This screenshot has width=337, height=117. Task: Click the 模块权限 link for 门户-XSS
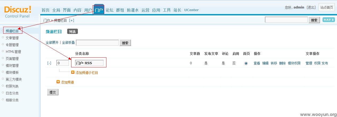(294, 63)
